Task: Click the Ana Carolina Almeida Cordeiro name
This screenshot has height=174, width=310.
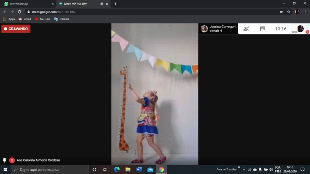Action: (x=38, y=160)
